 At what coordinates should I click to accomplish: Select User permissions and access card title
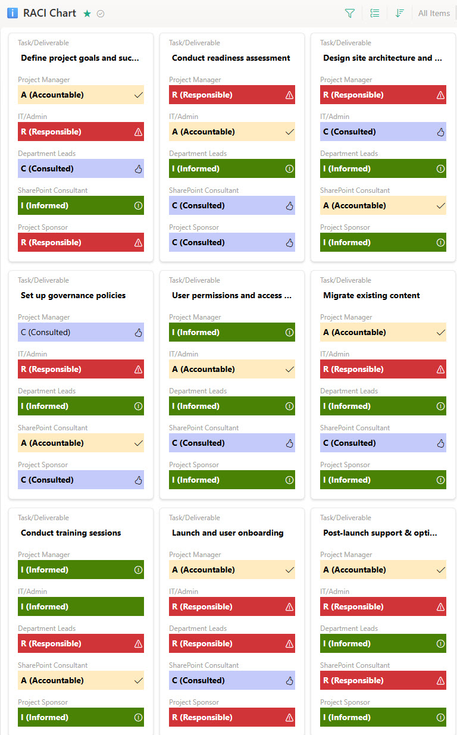[231, 295]
